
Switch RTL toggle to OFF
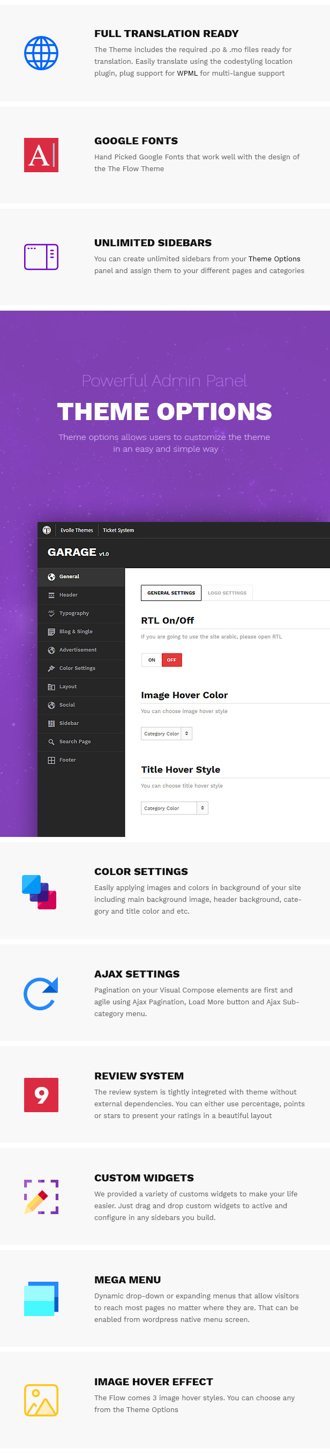(171, 660)
